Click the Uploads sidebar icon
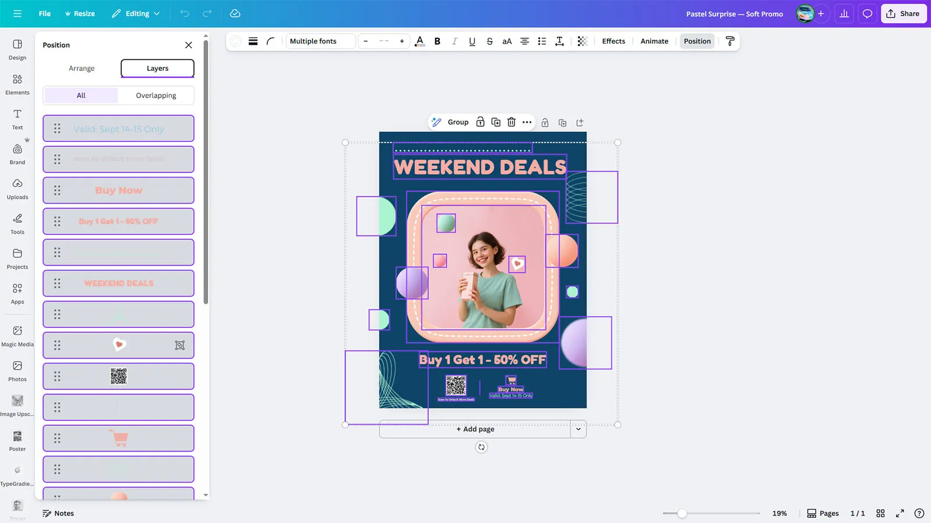 [x=17, y=189]
